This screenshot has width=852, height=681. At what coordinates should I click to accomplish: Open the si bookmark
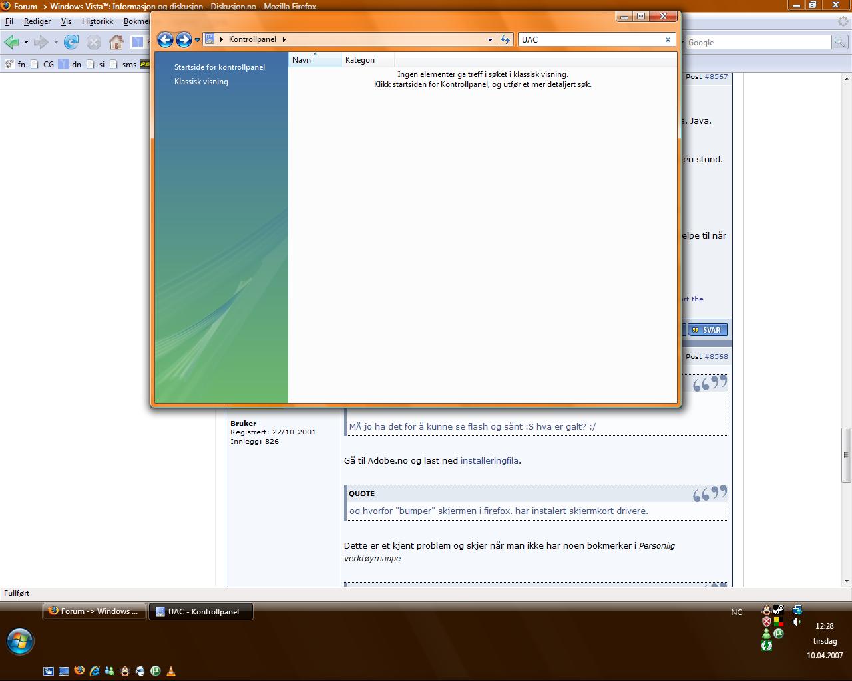point(95,65)
